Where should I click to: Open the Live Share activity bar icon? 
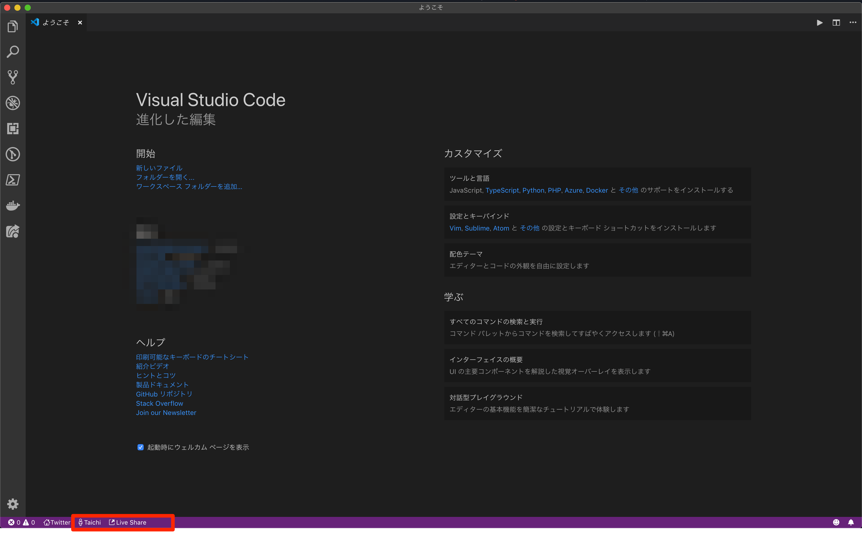[x=13, y=231]
